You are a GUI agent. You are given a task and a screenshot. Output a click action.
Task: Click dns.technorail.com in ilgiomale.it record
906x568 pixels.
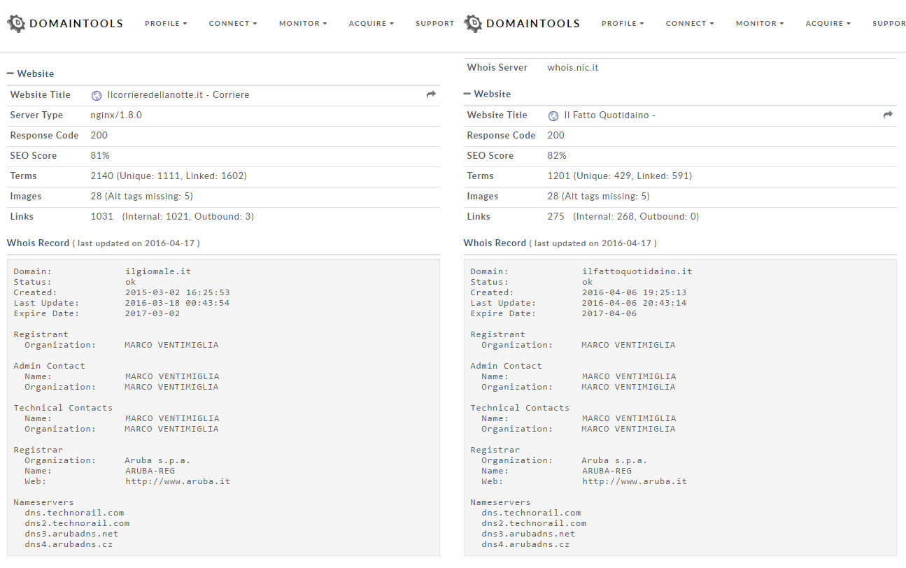tap(74, 513)
